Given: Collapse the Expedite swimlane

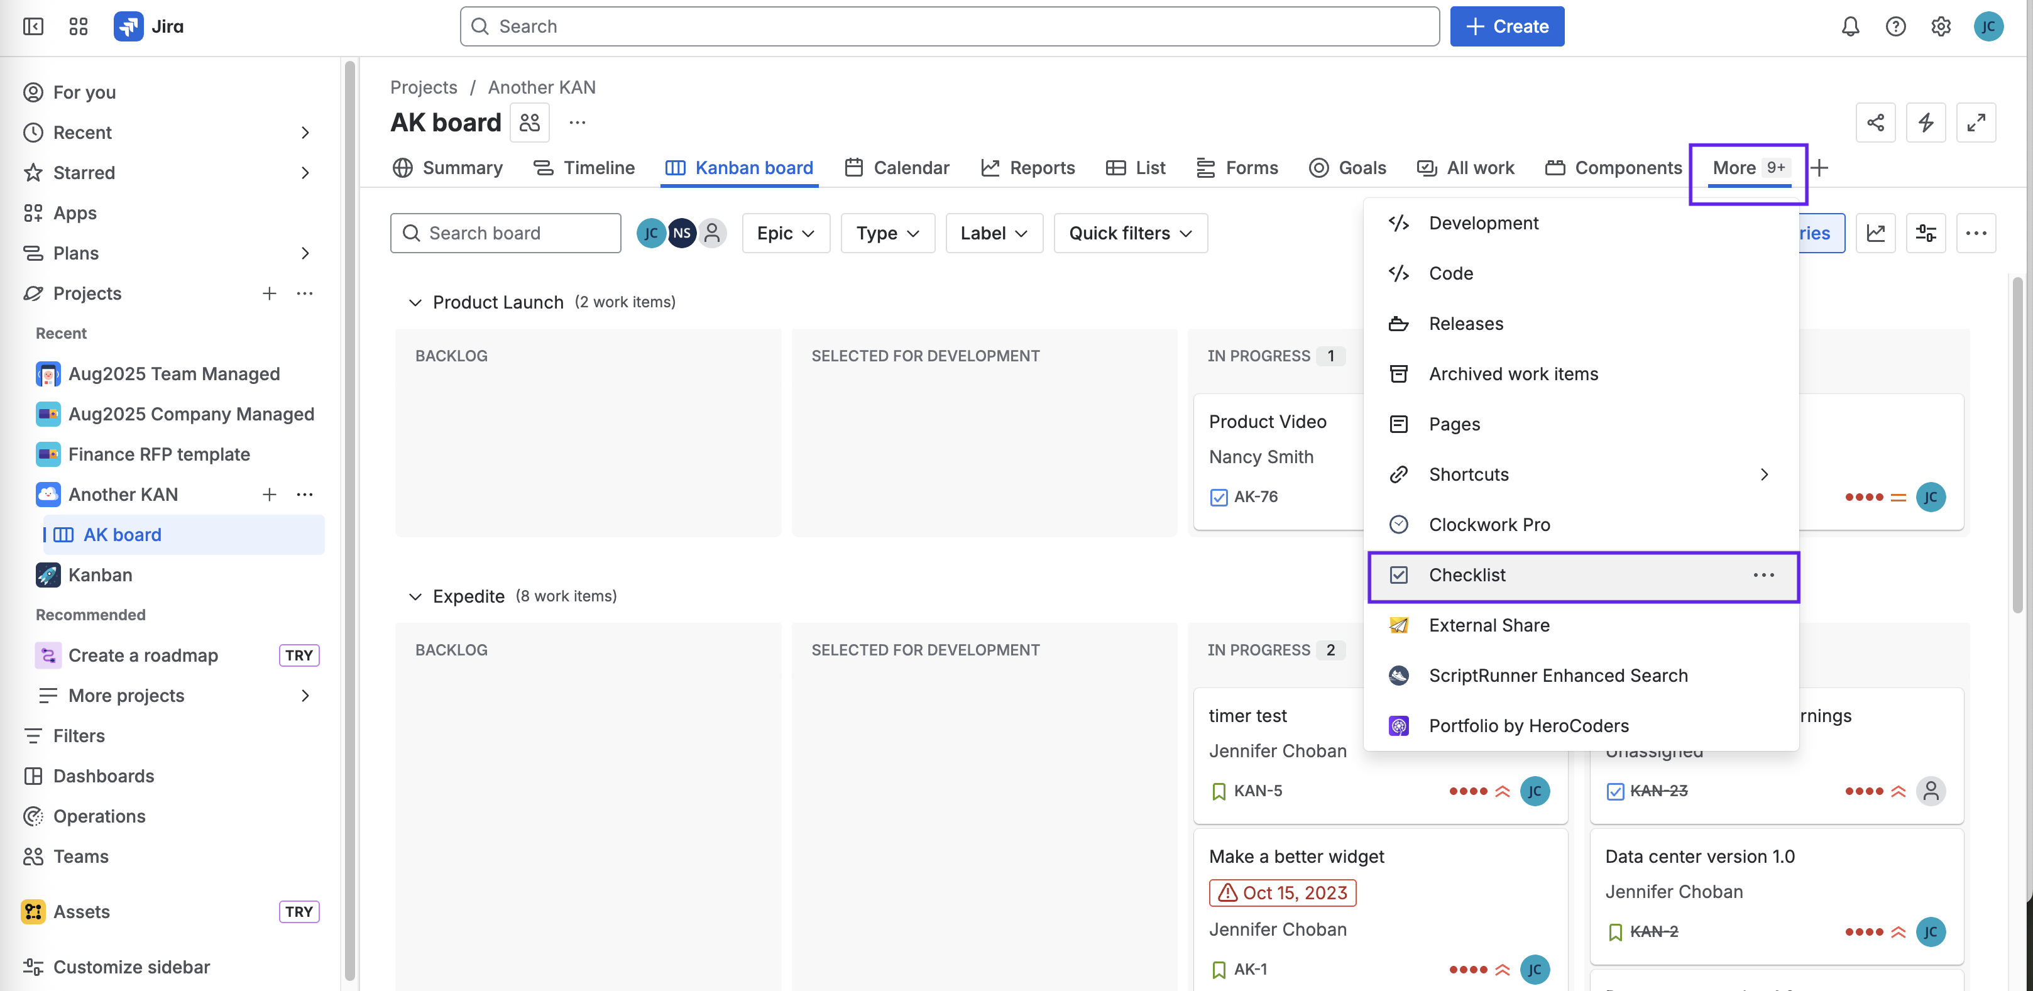Looking at the screenshot, I should pyautogui.click(x=415, y=596).
